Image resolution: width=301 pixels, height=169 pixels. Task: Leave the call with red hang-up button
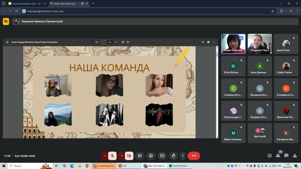(x=194, y=156)
